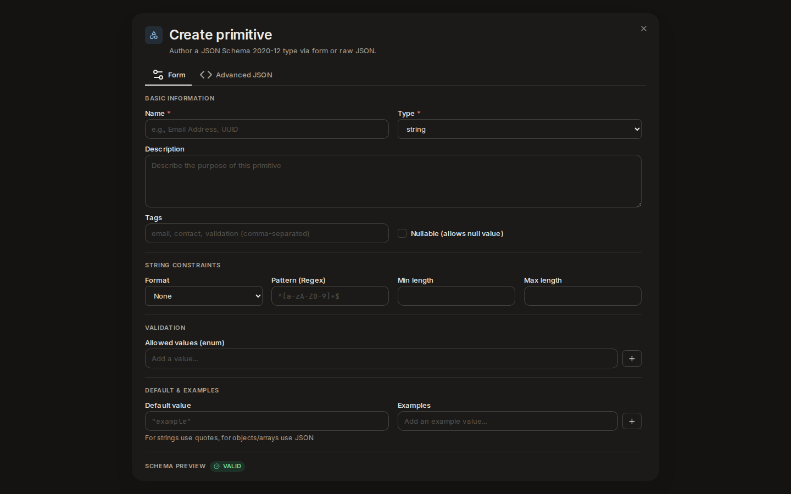Click the Nullable (allows null value) label
The width and height of the screenshot is (791, 494).
[x=457, y=233]
